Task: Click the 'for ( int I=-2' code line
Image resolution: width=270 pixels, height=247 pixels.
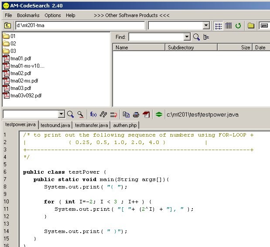Action: click(98, 202)
